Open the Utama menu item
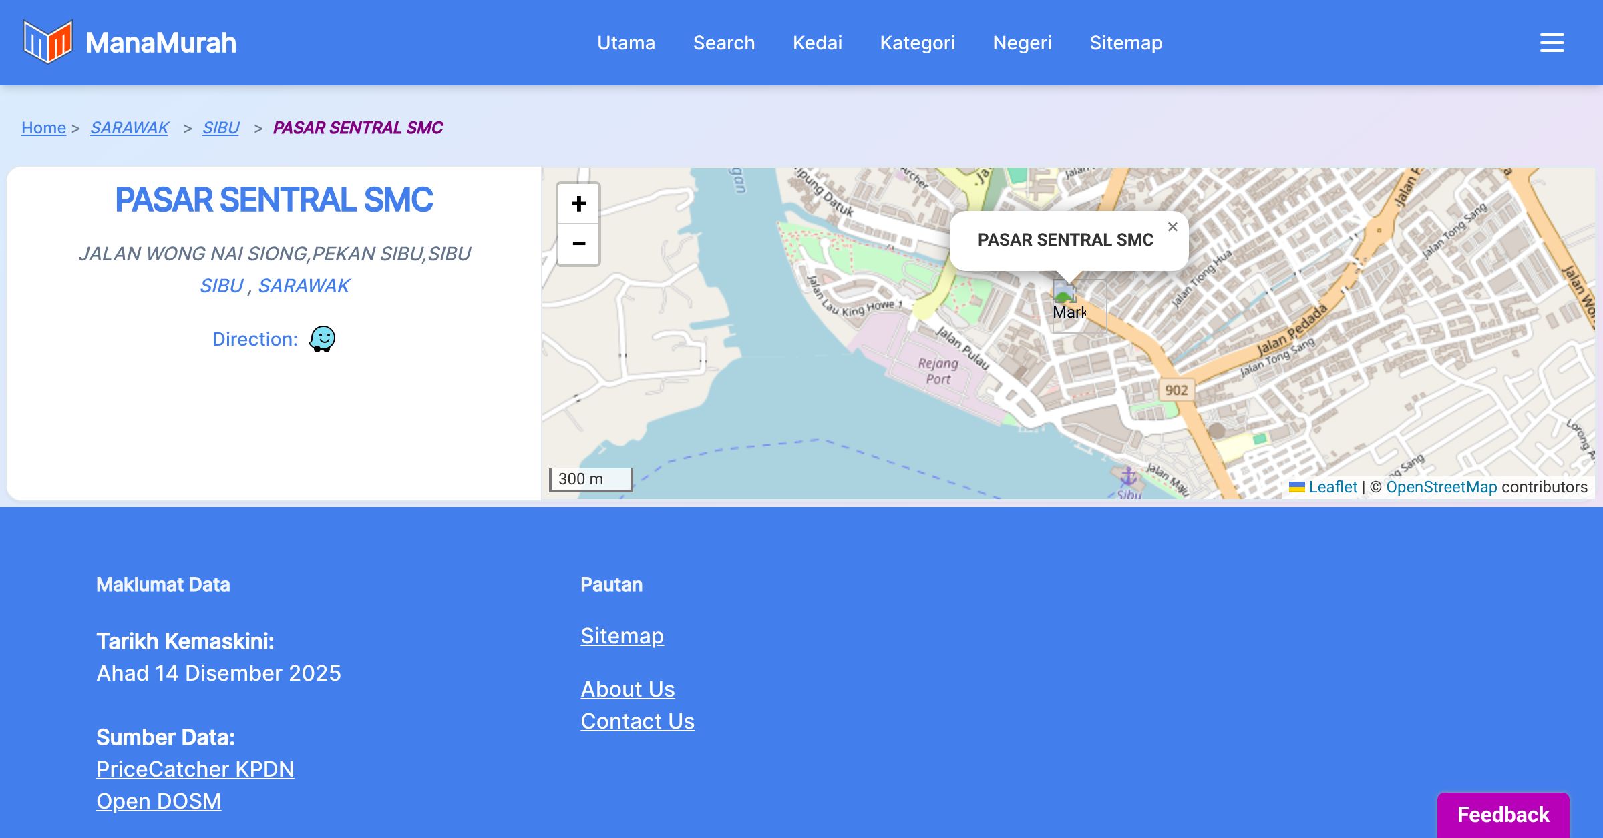This screenshot has height=838, width=1603. 626,43
